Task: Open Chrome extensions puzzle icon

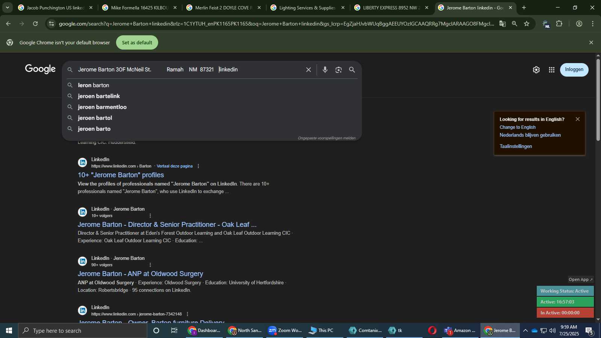Action: click(x=559, y=24)
